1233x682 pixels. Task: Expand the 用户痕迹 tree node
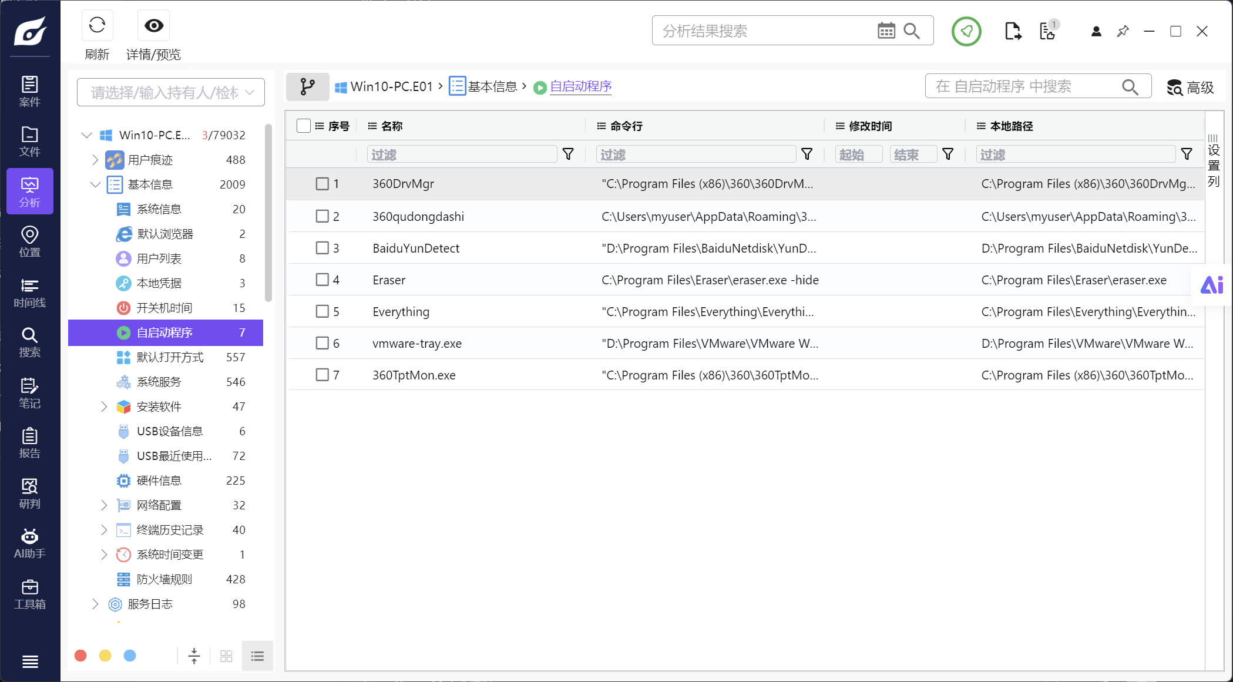96,160
